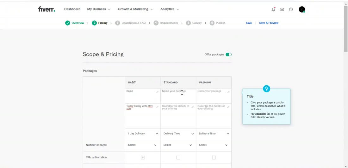Check Standard Title optimization checkbox
Screen dimensions: 348x168
(178, 158)
